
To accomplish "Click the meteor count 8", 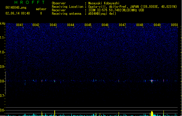I will point(41,13).
